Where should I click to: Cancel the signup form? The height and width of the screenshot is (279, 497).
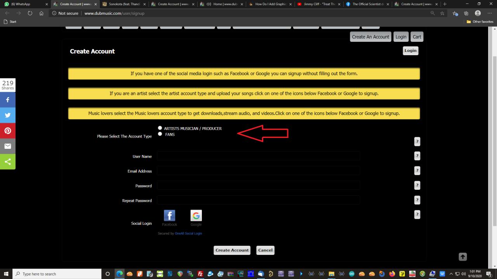tap(266, 250)
